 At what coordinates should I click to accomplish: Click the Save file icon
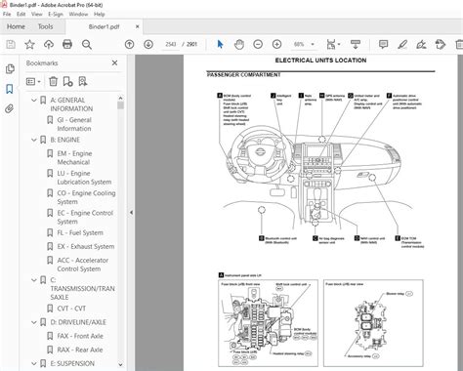coord(11,44)
